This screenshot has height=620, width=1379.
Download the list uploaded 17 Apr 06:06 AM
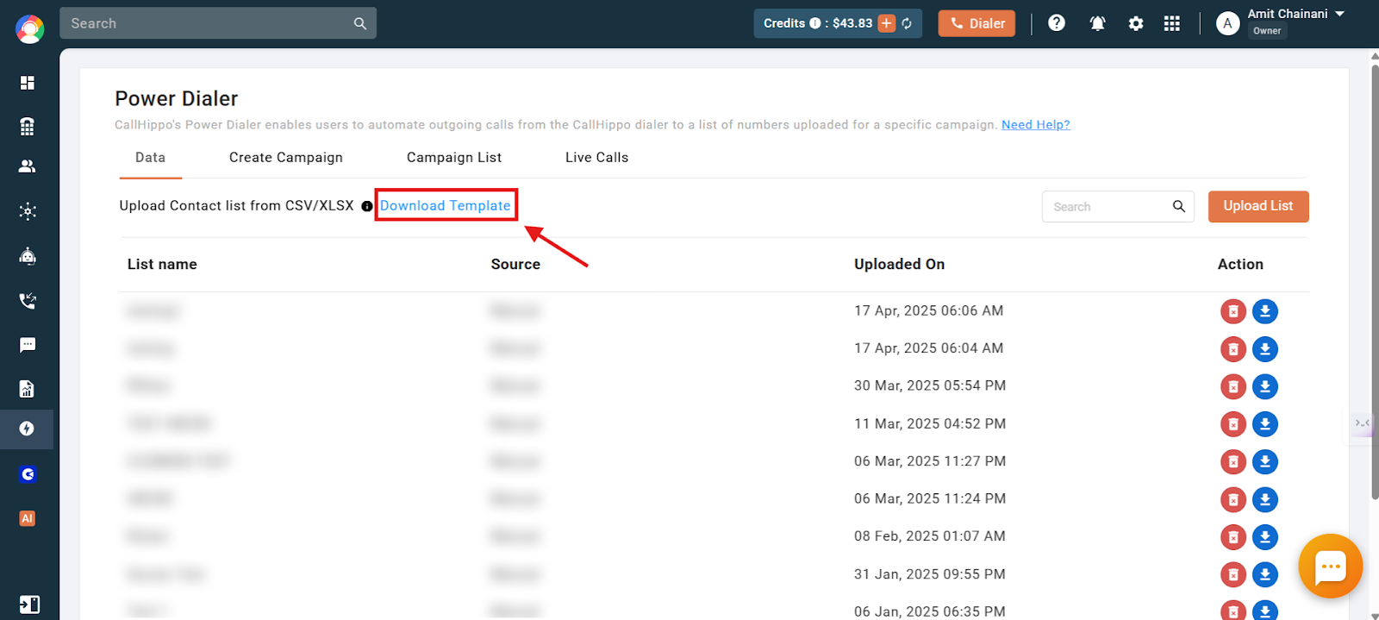pyautogui.click(x=1265, y=311)
